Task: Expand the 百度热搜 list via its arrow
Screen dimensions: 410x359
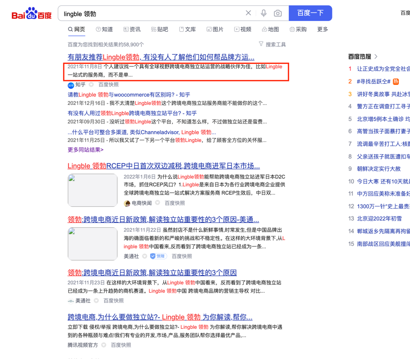Action: pos(375,57)
